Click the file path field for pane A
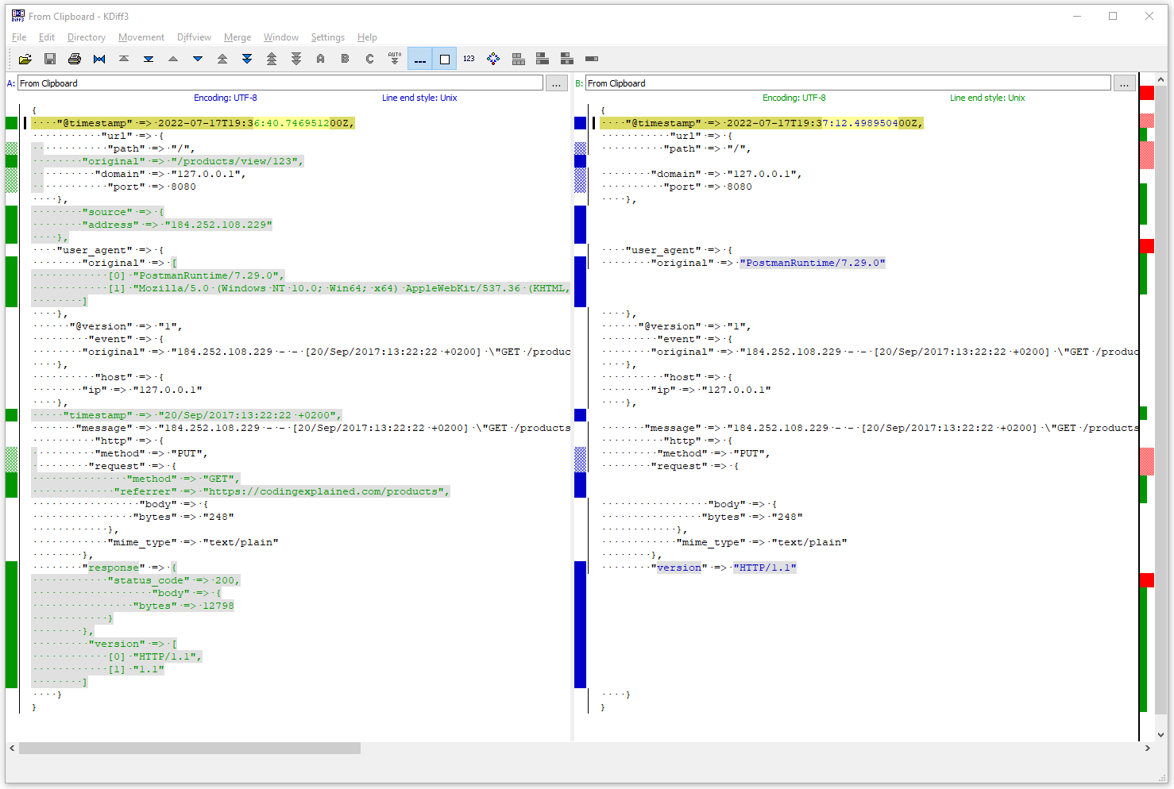Viewport: 1174px width, 789px height. pyautogui.click(x=280, y=83)
